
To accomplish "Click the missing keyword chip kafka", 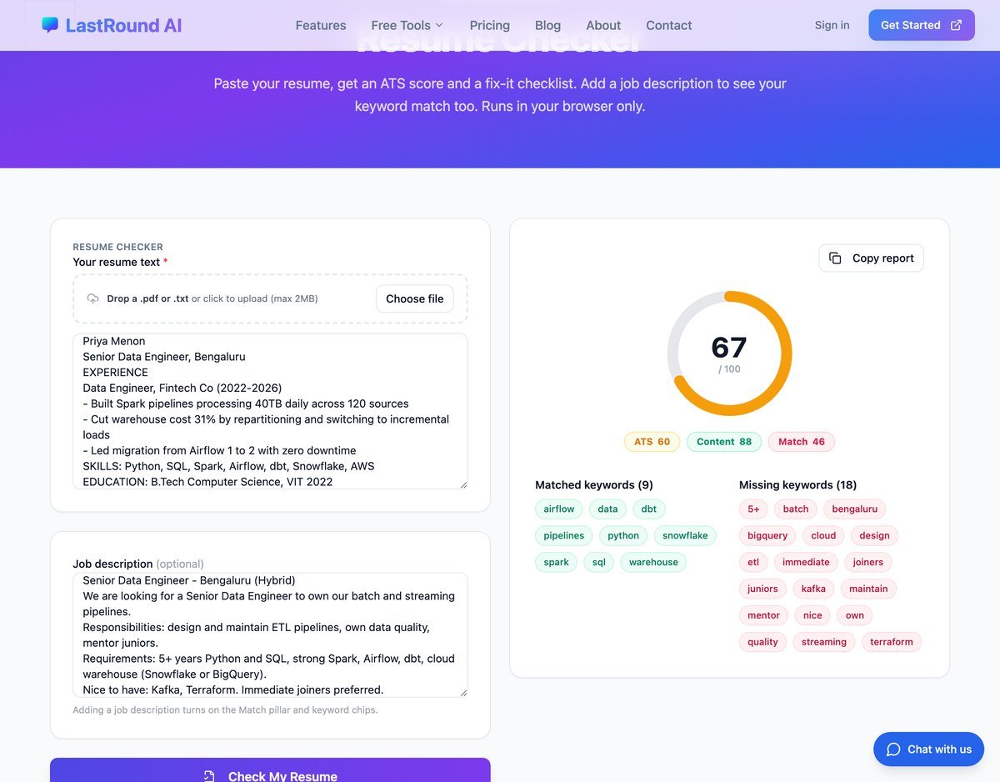I will tap(813, 589).
